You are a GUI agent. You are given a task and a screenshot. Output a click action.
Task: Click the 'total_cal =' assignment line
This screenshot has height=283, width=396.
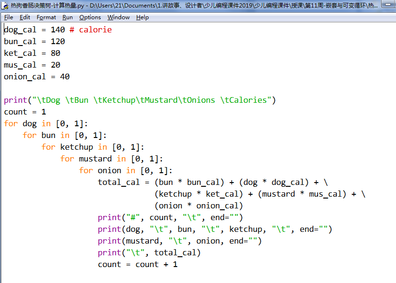213,183
